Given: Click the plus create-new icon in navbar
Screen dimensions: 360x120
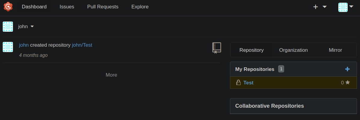Looking at the screenshot, I should tap(315, 7).
